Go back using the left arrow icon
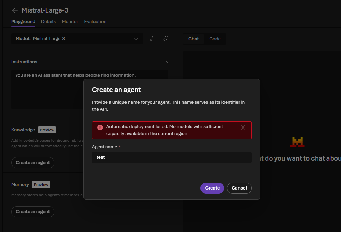Image resolution: width=341 pixels, height=232 pixels. pos(15,10)
